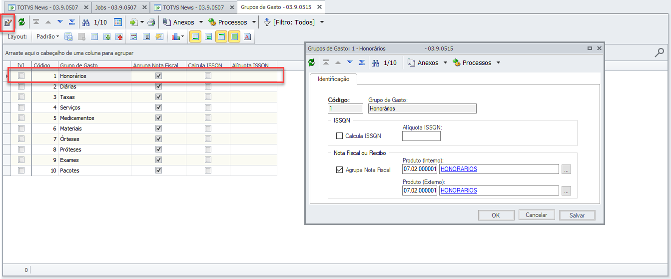The width and height of the screenshot is (671, 279).
Task: Click the red A formatting icon
Action: [247, 36]
